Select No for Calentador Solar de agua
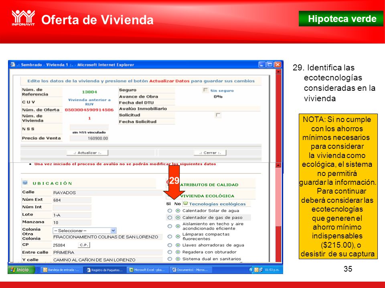 (178, 211)
